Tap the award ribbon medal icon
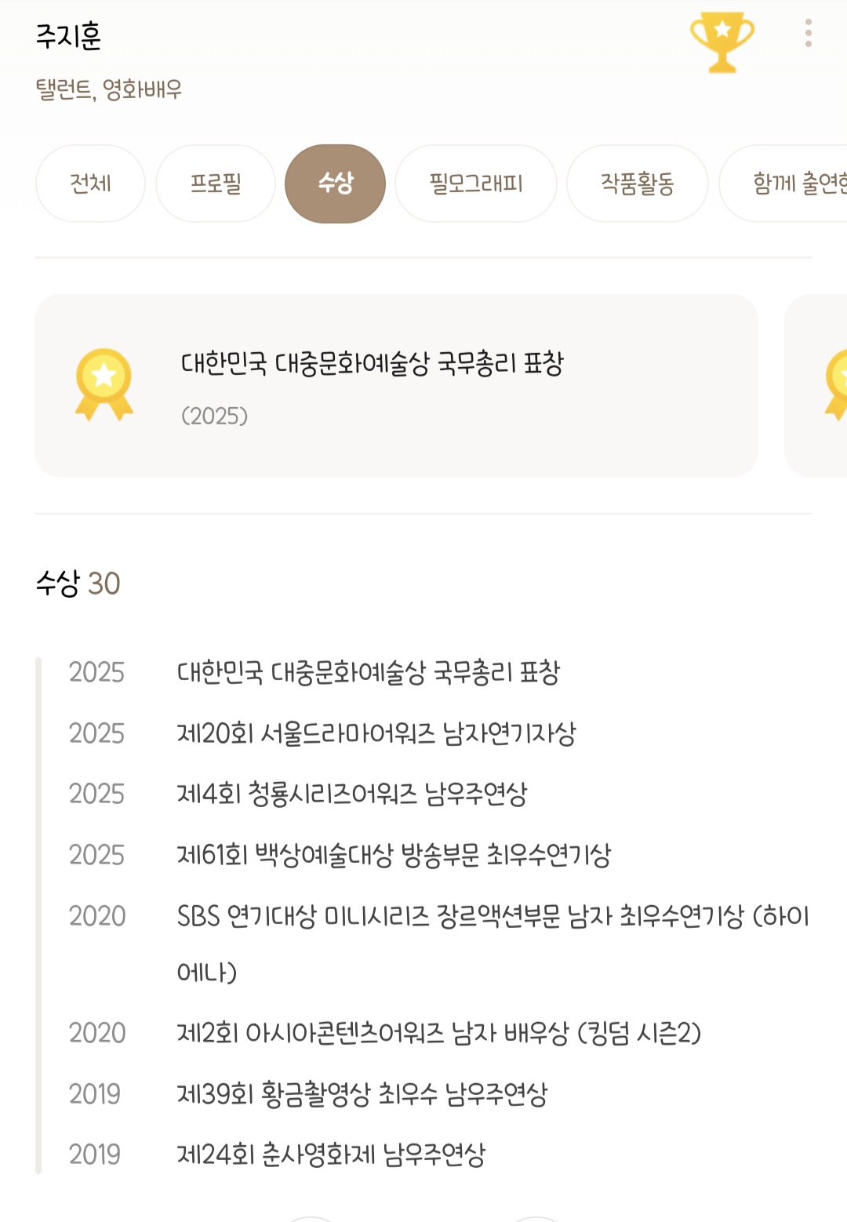The height and width of the screenshot is (1222, 847). coord(104,384)
